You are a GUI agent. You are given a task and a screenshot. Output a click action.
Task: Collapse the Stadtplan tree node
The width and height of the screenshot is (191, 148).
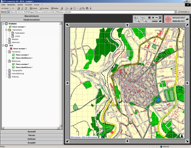(3, 24)
